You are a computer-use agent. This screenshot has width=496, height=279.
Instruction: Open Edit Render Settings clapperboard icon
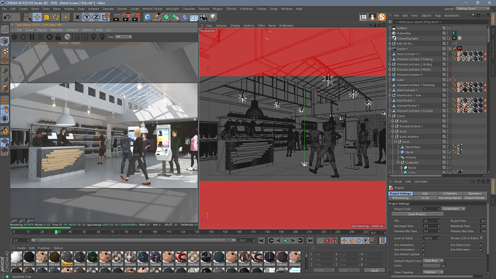(136, 17)
